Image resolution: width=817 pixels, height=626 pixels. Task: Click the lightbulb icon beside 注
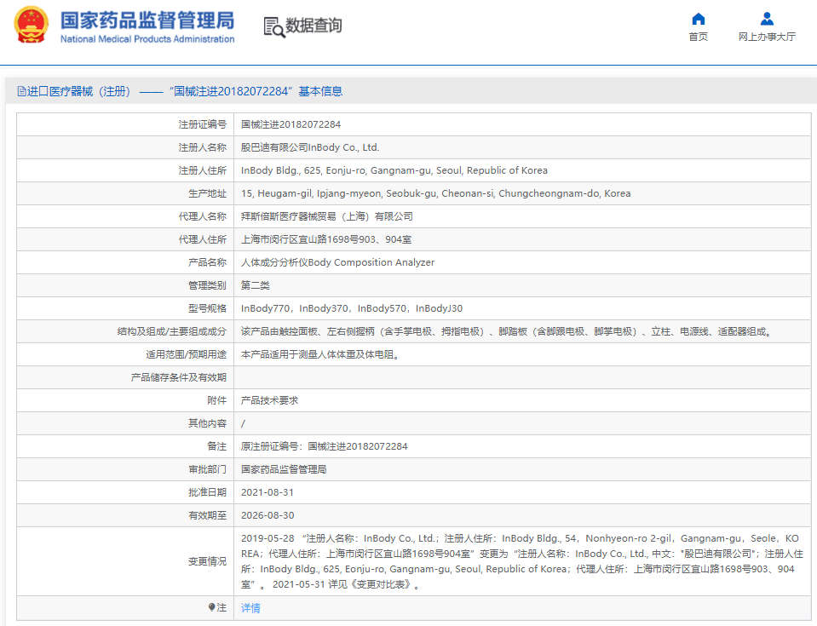[x=212, y=607]
